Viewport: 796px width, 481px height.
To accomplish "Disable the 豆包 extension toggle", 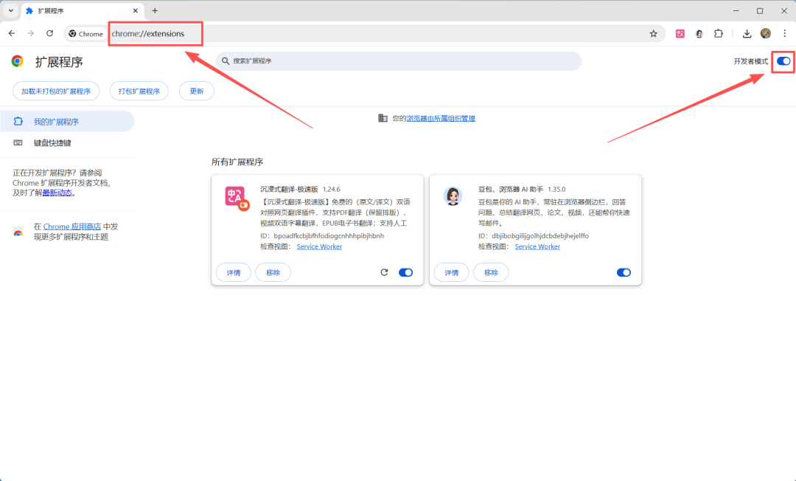I will 624,273.
